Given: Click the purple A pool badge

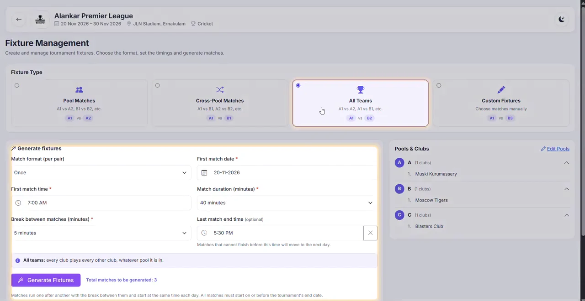Looking at the screenshot, I should (399, 162).
